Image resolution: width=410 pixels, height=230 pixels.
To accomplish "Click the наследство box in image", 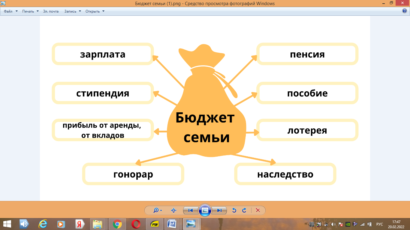I will [x=285, y=174].
